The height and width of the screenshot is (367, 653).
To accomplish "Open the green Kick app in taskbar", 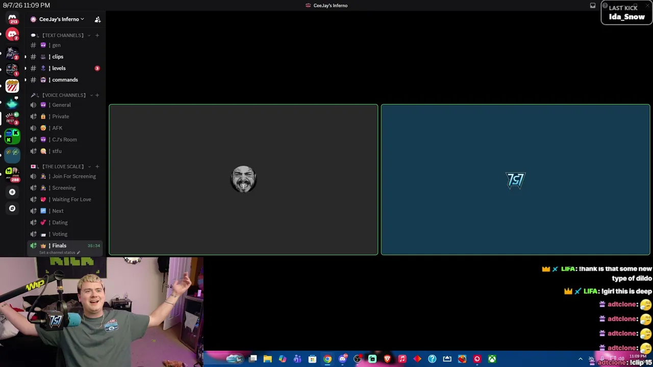I will click(x=372, y=359).
